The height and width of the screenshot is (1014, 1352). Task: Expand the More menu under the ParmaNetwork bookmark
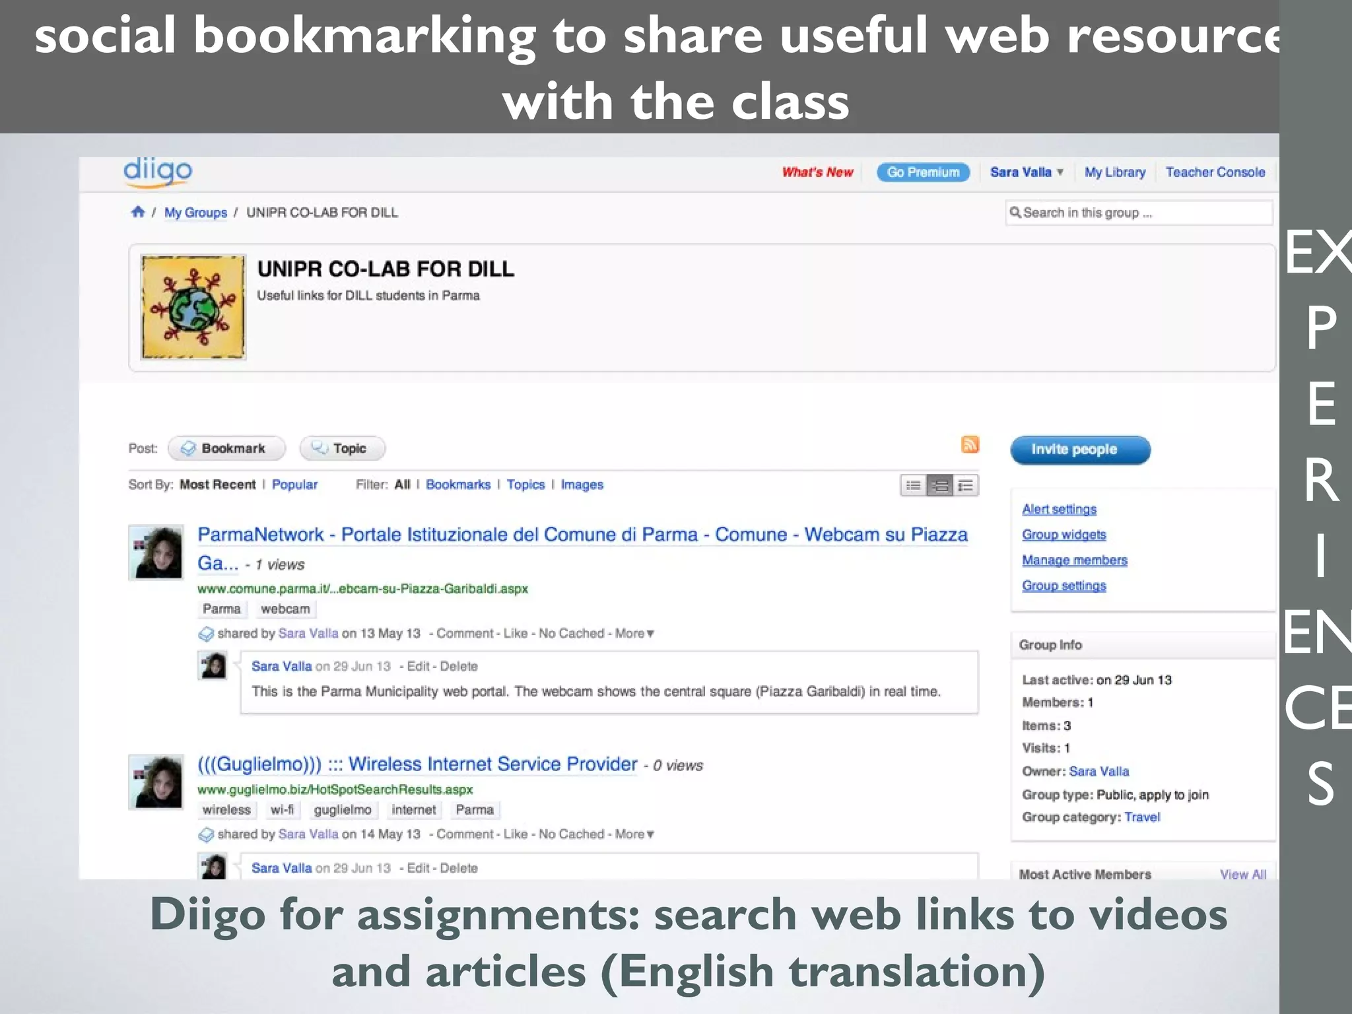coord(634,633)
